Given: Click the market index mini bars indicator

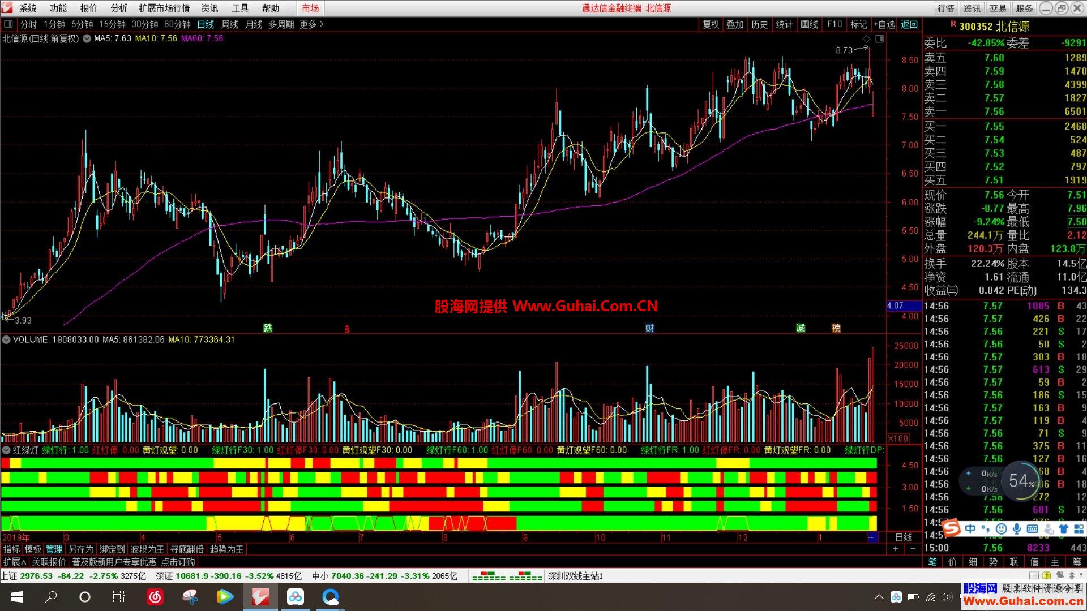Looking at the screenshot, I should tap(507, 576).
